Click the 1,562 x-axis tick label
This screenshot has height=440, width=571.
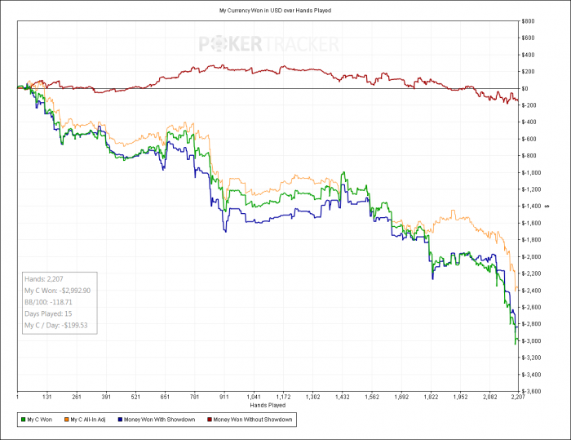[x=372, y=397]
